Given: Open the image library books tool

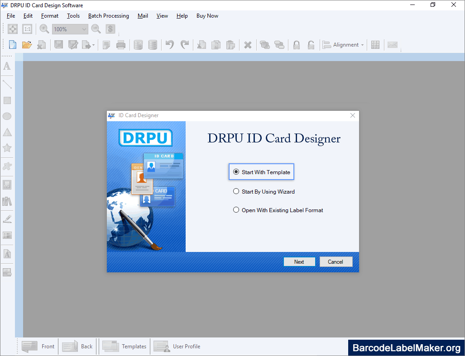Looking at the screenshot, I should point(7,201).
